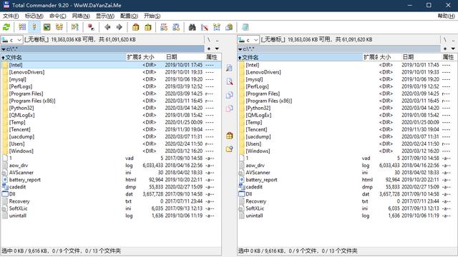Click the Pack files toolbar icon
Screen dimensions: 458x257
pos(135,27)
